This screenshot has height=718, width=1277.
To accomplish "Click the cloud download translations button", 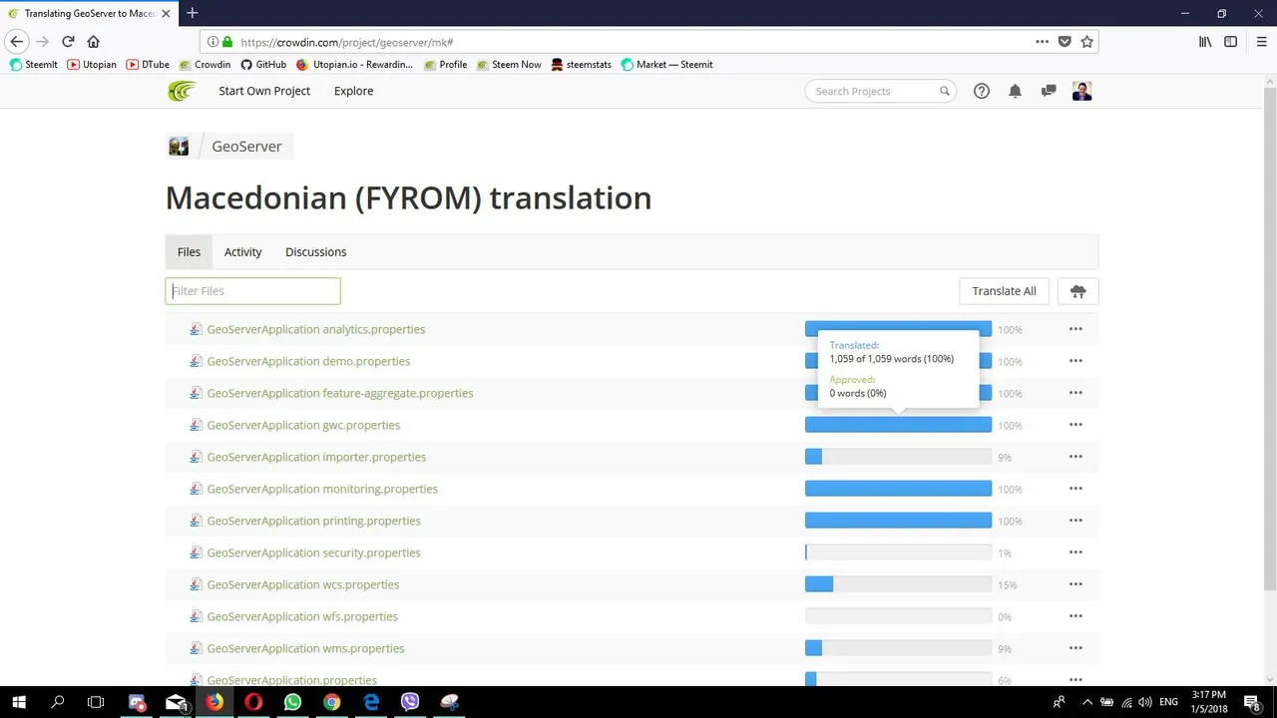I will click(x=1077, y=291).
